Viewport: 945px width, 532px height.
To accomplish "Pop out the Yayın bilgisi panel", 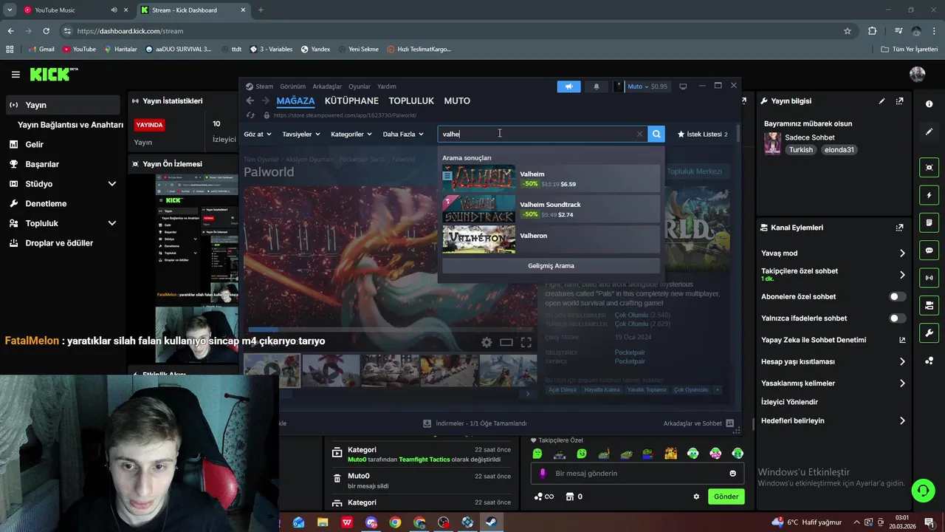I will click(x=899, y=101).
